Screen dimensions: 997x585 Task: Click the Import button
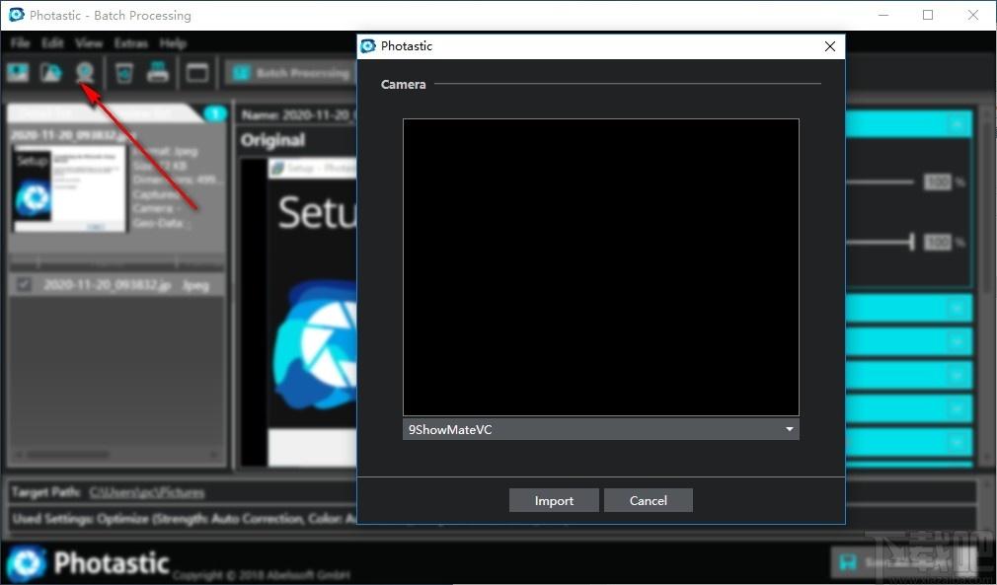pos(554,500)
